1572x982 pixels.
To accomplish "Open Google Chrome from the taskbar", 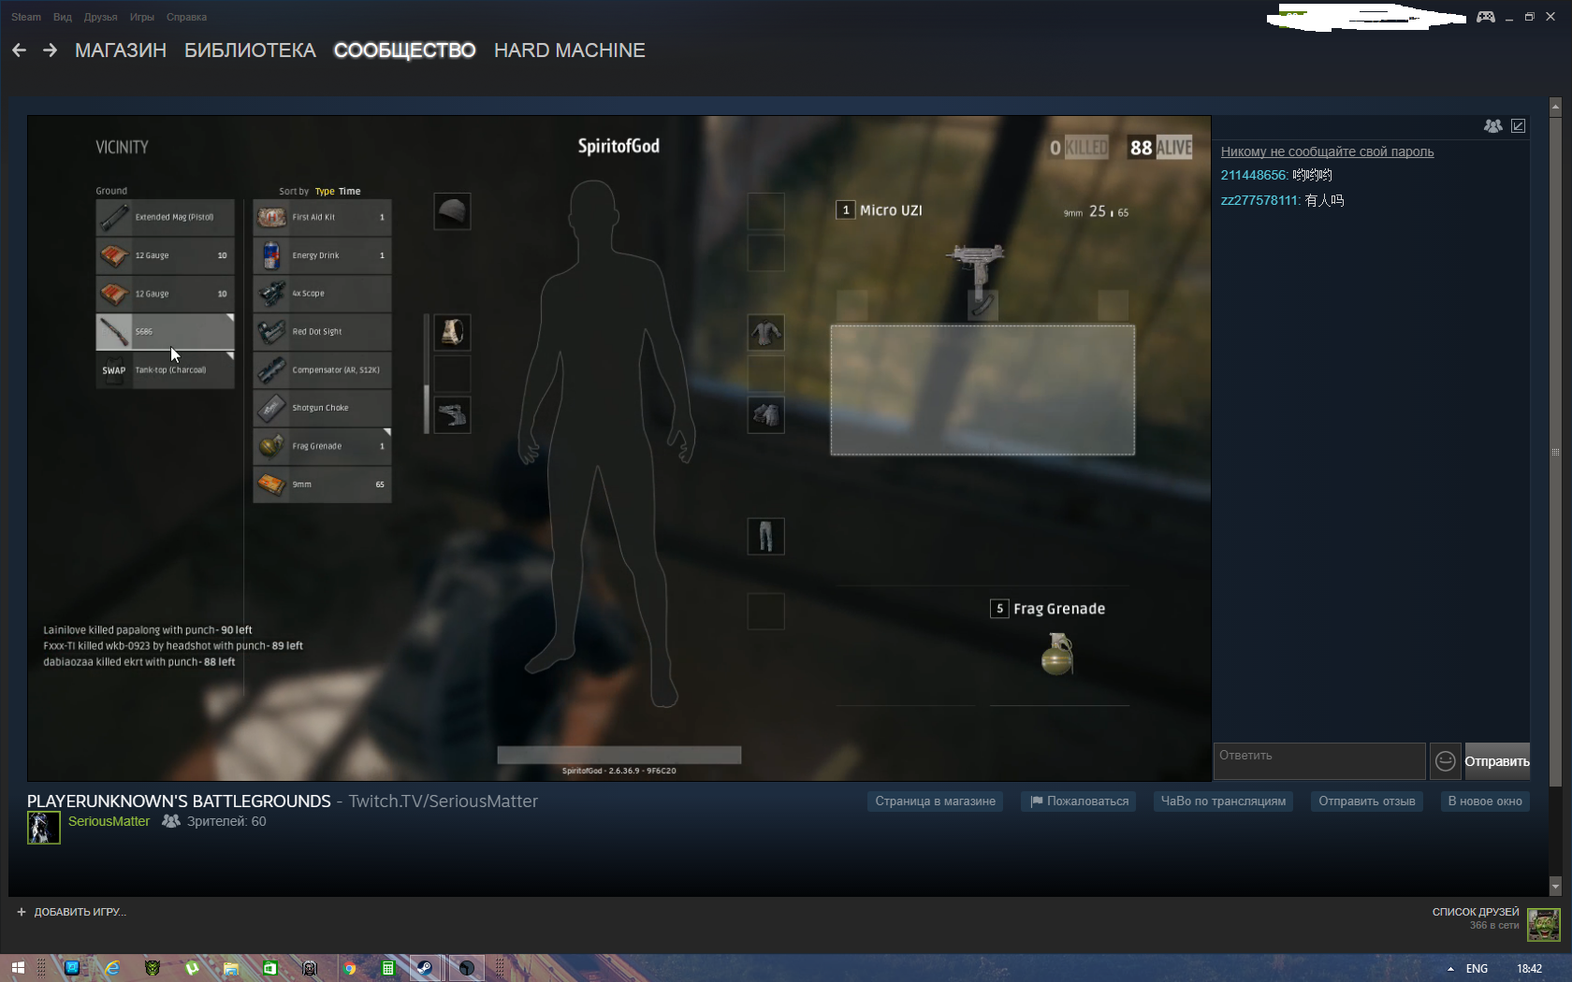I will coord(349,968).
